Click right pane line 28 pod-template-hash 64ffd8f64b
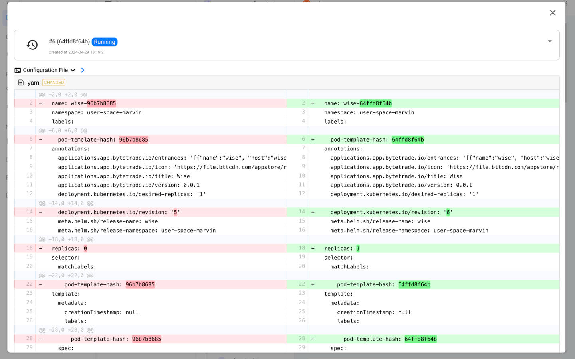Viewport: 575px width, 359px height. [423, 339]
